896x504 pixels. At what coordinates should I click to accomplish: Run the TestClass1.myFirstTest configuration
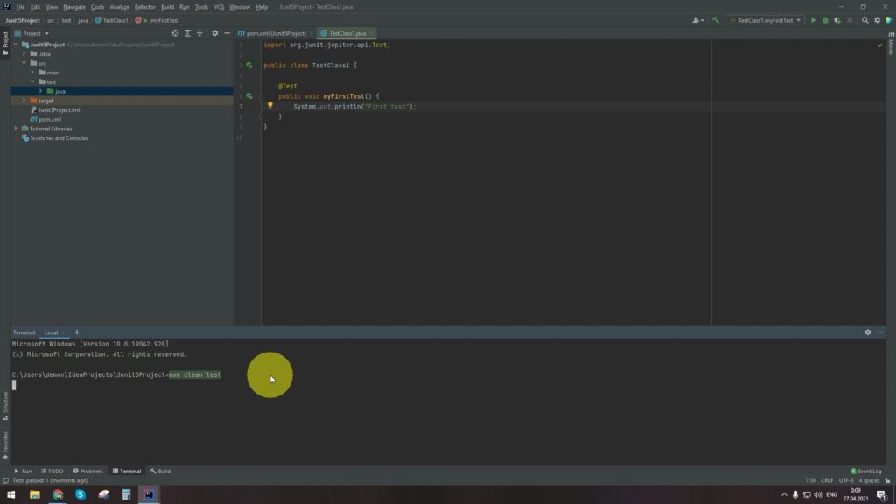813,20
